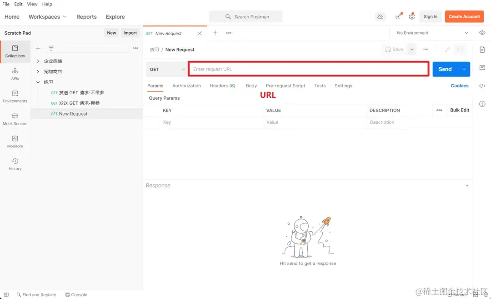Click the Save button
This screenshot has width=491, height=299.
click(x=395, y=50)
